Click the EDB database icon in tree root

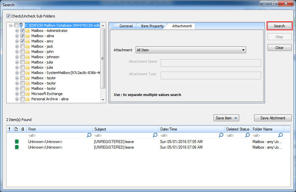click(21, 25)
